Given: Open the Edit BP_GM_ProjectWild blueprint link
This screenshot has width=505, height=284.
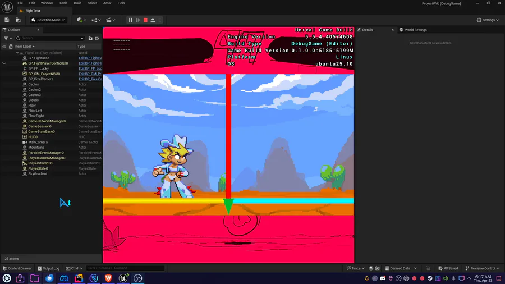Looking at the screenshot, I should pos(90,74).
